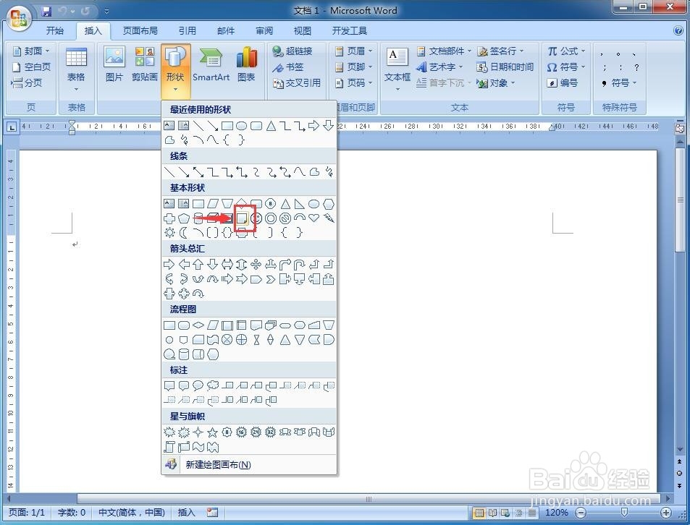Click the 书签 bookmark button

(x=287, y=67)
